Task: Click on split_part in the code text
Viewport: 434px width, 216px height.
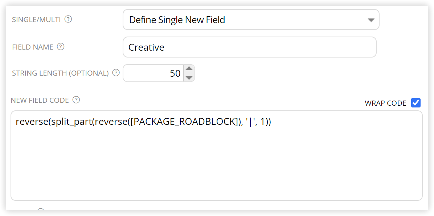Action: click(x=70, y=122)
